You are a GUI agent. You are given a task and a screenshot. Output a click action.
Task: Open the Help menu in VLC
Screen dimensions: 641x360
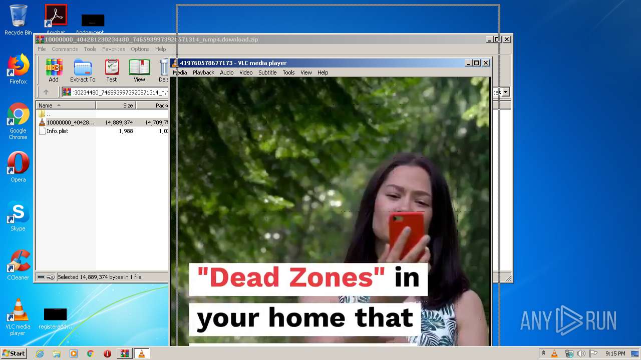point(323,72)
